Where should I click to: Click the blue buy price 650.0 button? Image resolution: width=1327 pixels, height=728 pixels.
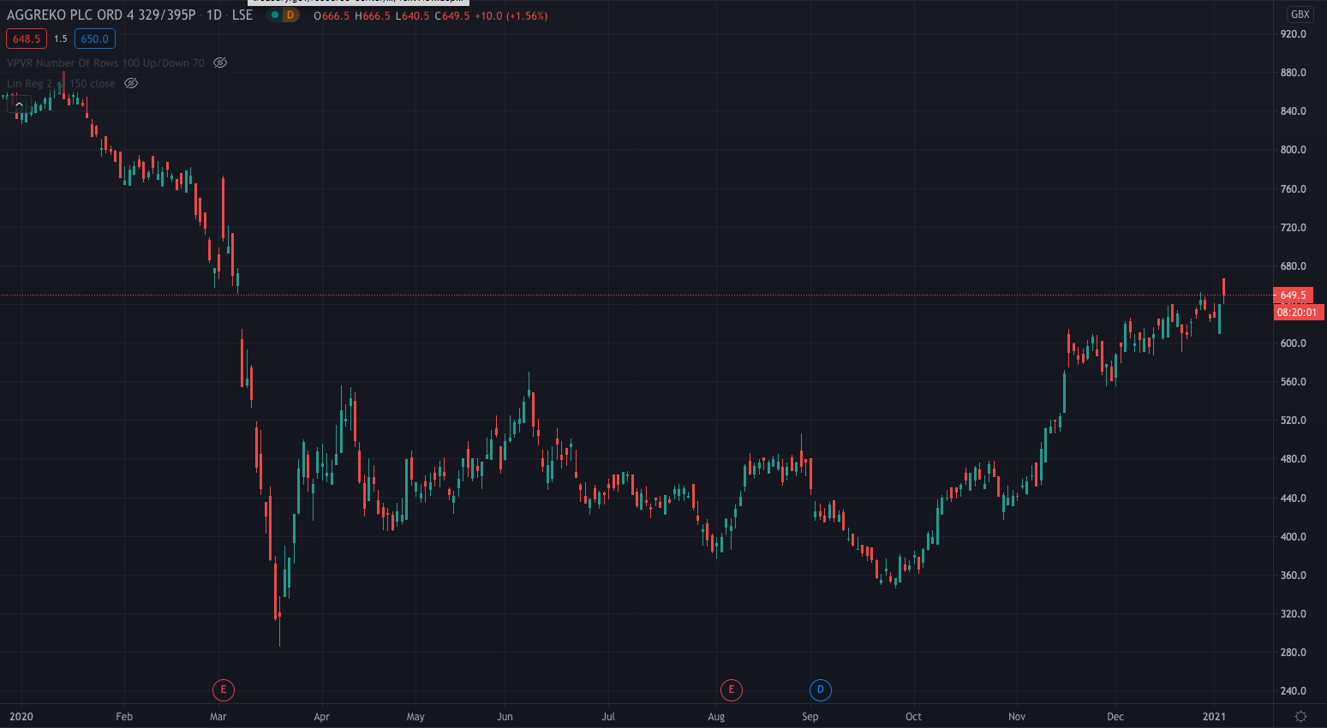pyautogui.click(x=94, y=39)
